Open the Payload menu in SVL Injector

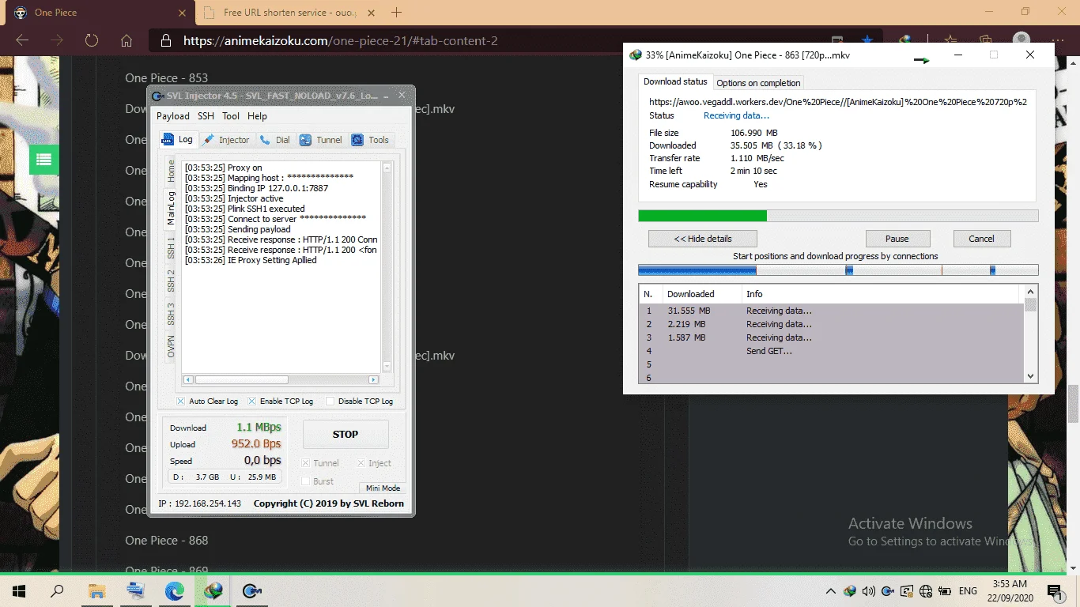coord(173,115)
